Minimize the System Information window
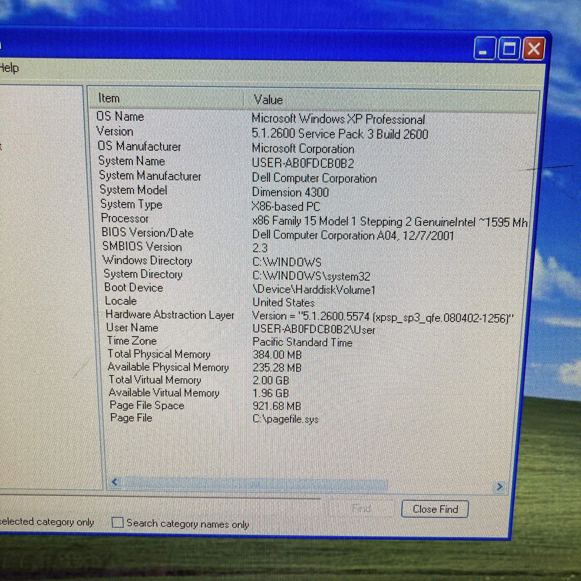Screen dimensions: 581x581 coord(484,48)
